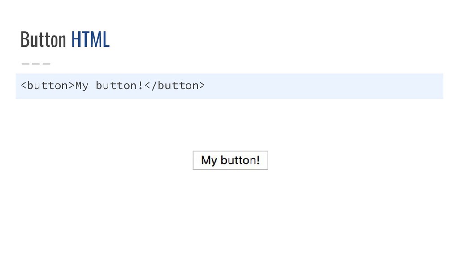This screenshot has height=258, width=459.
Task: Click the first angle bracket starting the code
Action: 23,86
